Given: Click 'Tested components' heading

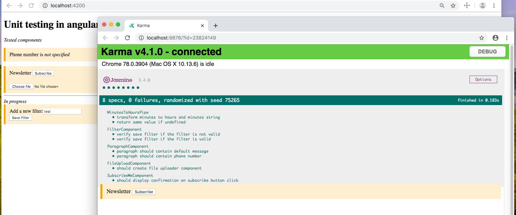Looking at the screenshot, I should click(23, 40).
